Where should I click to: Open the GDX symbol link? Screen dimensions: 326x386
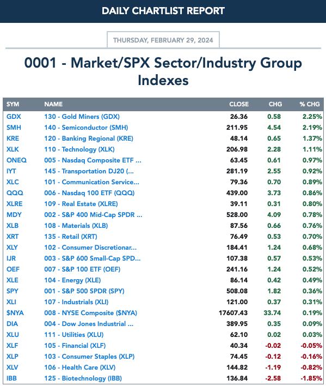tap(14, 117)
